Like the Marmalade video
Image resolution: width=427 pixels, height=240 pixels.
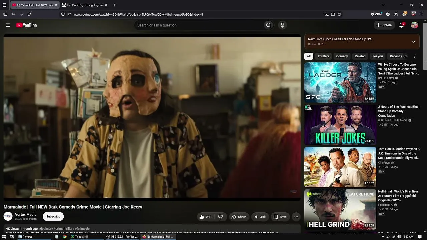[x=205, y=217]
